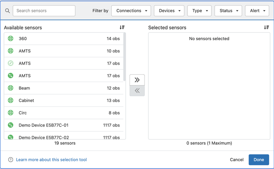Image resolution: width=274 pixels, height=169 pixels.
Task: Click the remove sensors double-left arrow
Action: click(137, 91)
